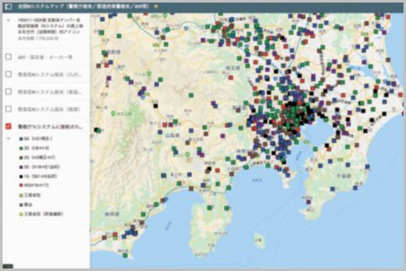This screenshot has height=271, width=406.
Task: Enable the AVI・国交省・メーカー等 layer checkbox
Action: pyautogui.click(x=9, y=57)
